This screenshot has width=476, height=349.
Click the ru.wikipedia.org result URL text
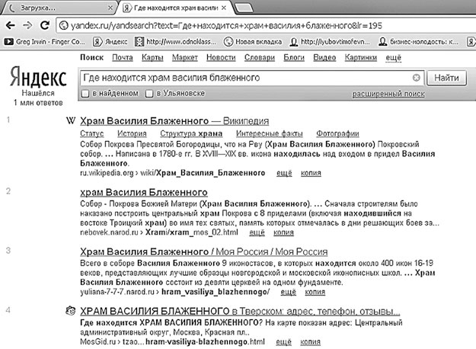point(172,173)
